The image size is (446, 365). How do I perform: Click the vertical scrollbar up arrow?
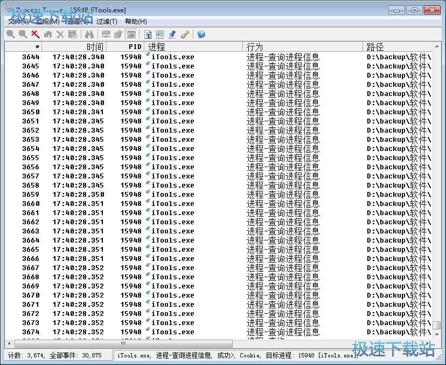coord(437,46)
